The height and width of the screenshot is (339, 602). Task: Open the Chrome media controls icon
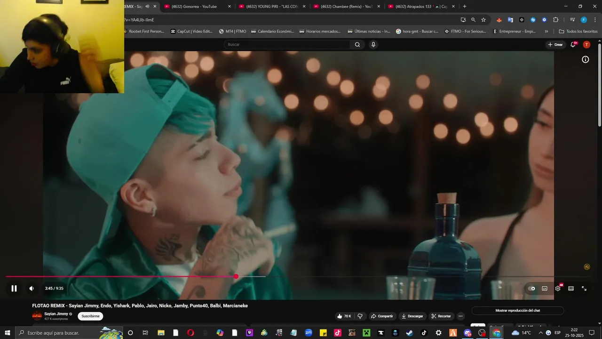coord(572,20)
